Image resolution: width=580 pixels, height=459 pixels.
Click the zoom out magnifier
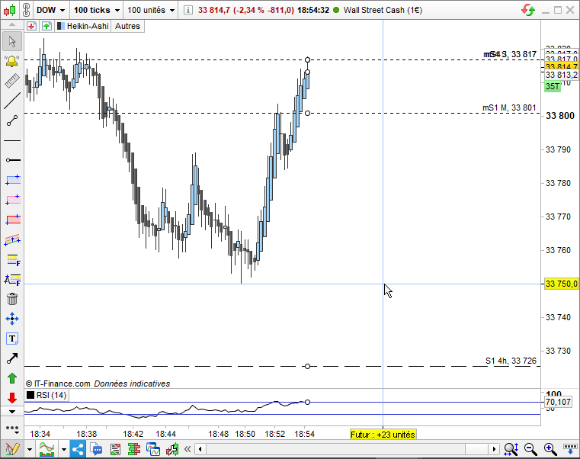tap(530, 449)
